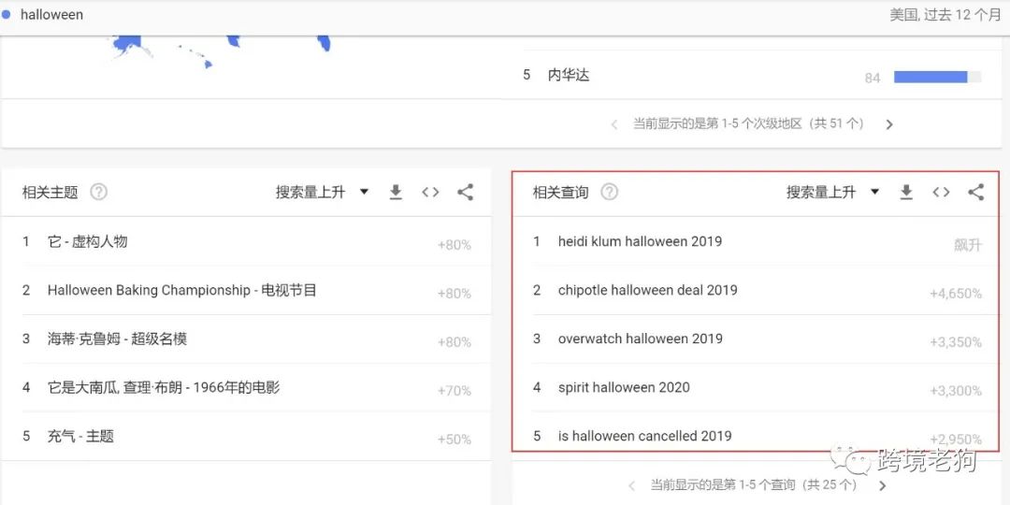Open embed code for 相关查询
1010x505 pixels.
point(941,192)
